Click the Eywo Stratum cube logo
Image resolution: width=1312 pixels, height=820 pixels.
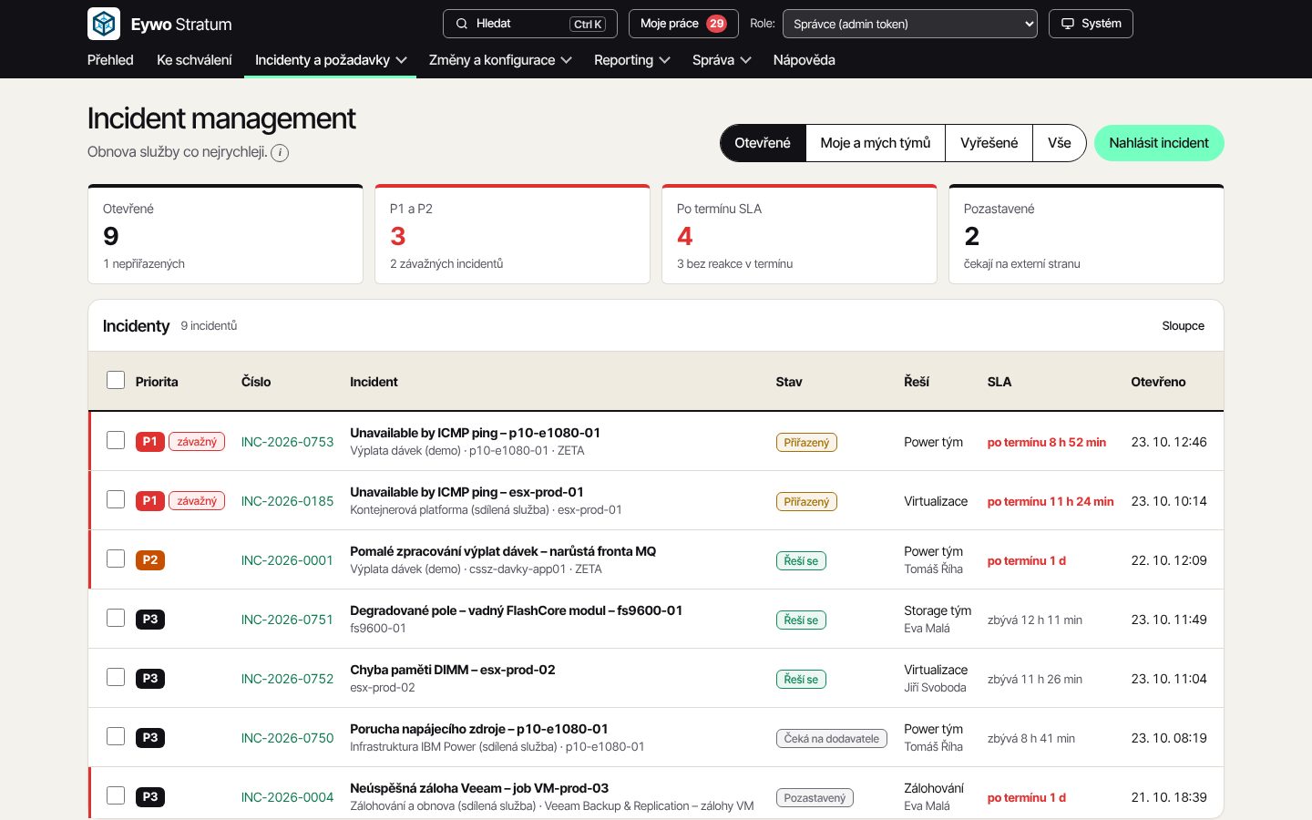(104, 24)
